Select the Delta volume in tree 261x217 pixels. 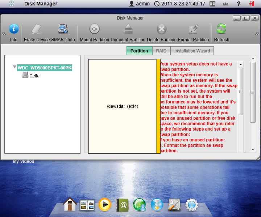[x=34, y=76]
